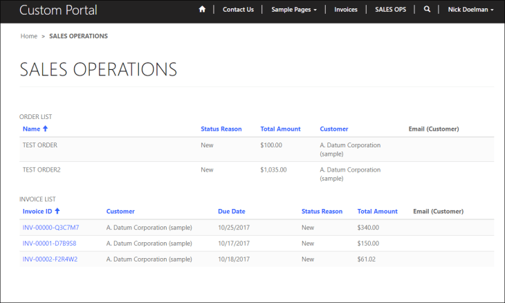Click the Custom Portal brand title
The image size is (505, 303).
(58, 10)
